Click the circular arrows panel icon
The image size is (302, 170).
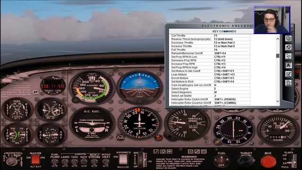click(x=163, y=152)
